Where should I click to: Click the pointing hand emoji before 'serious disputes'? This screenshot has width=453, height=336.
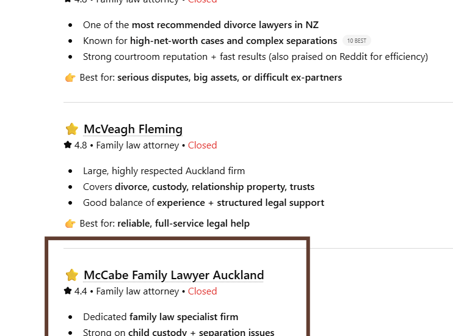70,78
